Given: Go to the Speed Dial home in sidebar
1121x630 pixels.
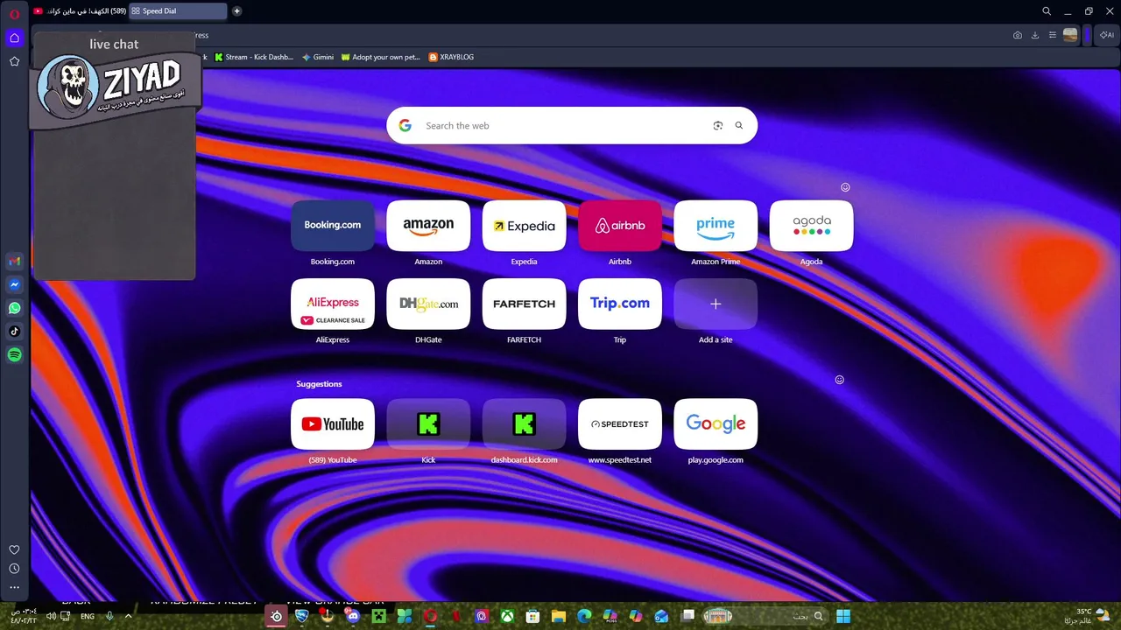Looking at the screenshot, I should point(14,38).
